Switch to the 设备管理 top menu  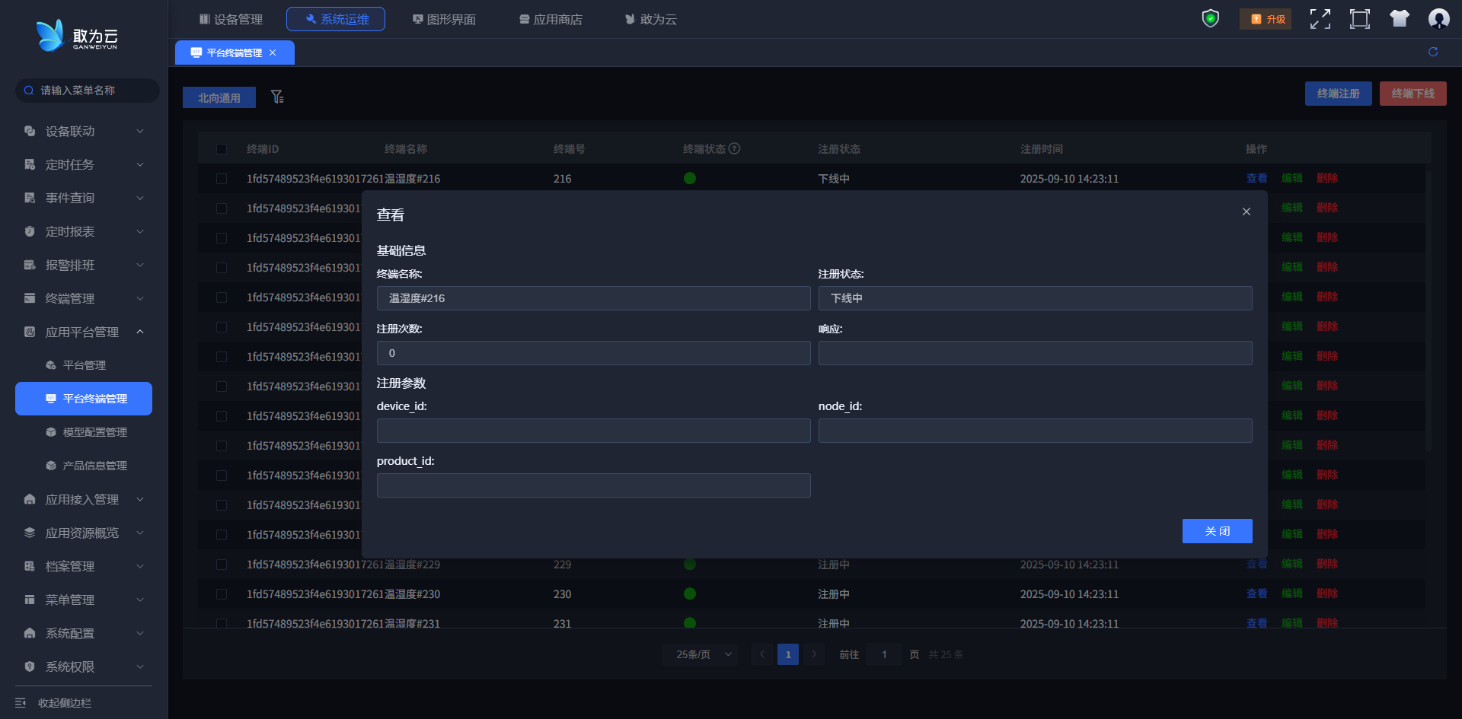(x=231, y=19)
